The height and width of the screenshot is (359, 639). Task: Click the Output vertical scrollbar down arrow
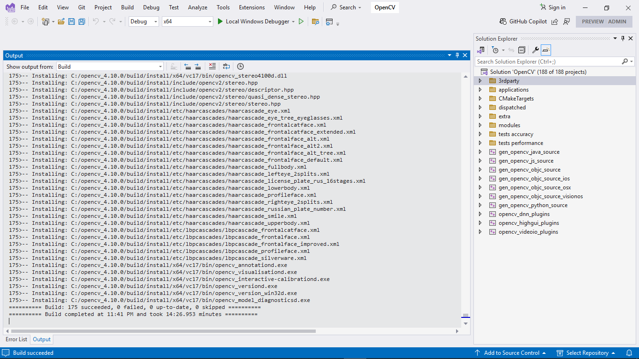tap(465, 323)
